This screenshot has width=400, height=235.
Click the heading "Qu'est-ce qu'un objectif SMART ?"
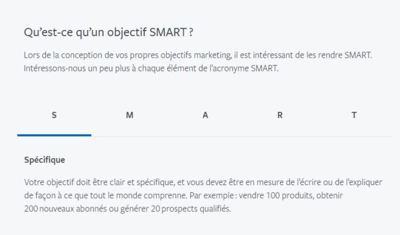pyautogui.click(x=108, y=32)
